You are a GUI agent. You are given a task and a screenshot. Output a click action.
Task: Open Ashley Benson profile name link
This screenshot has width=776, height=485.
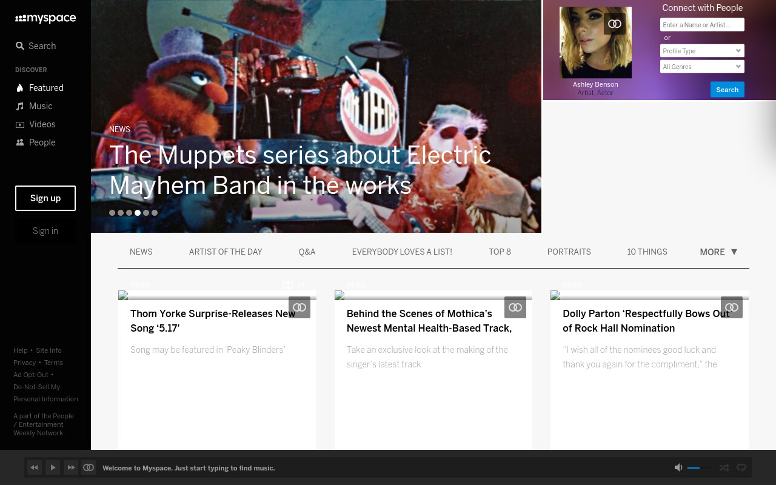coord(595,84)
